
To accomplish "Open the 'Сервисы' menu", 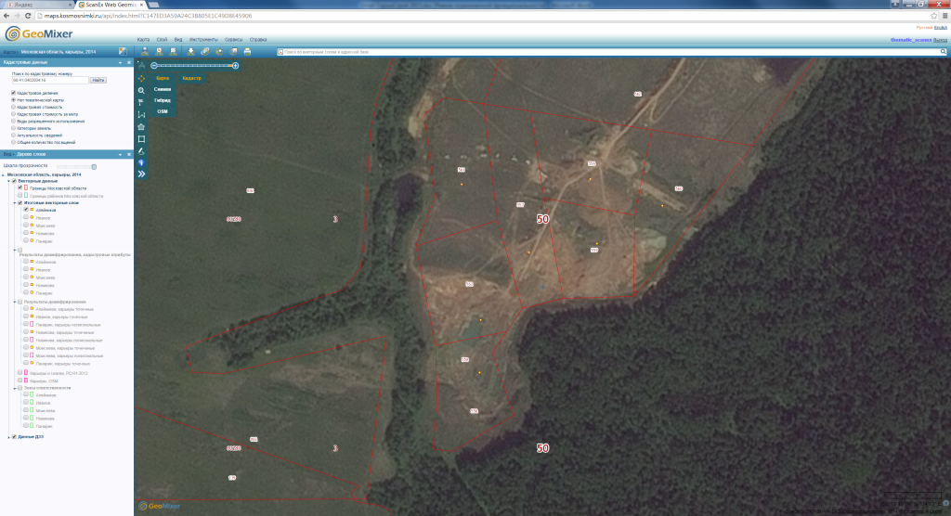I will tap(234, 40).
